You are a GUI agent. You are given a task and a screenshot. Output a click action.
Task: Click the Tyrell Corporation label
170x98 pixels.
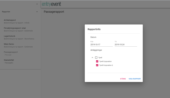(105, 61)
